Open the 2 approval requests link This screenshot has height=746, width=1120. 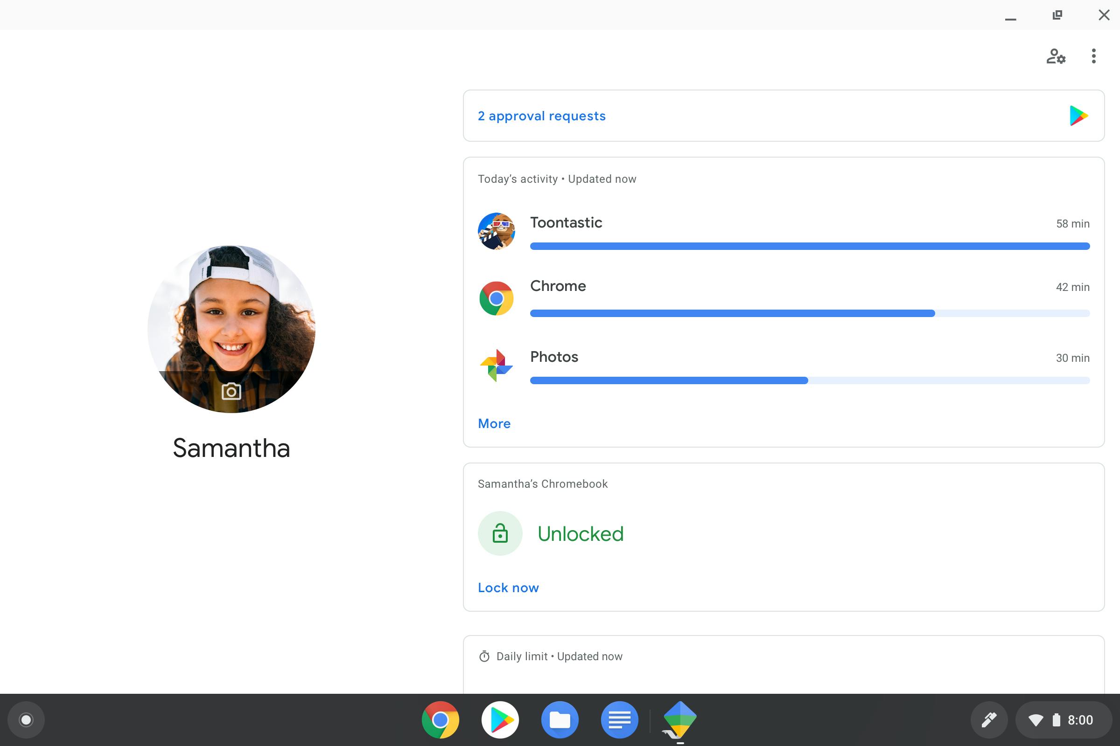541,116
